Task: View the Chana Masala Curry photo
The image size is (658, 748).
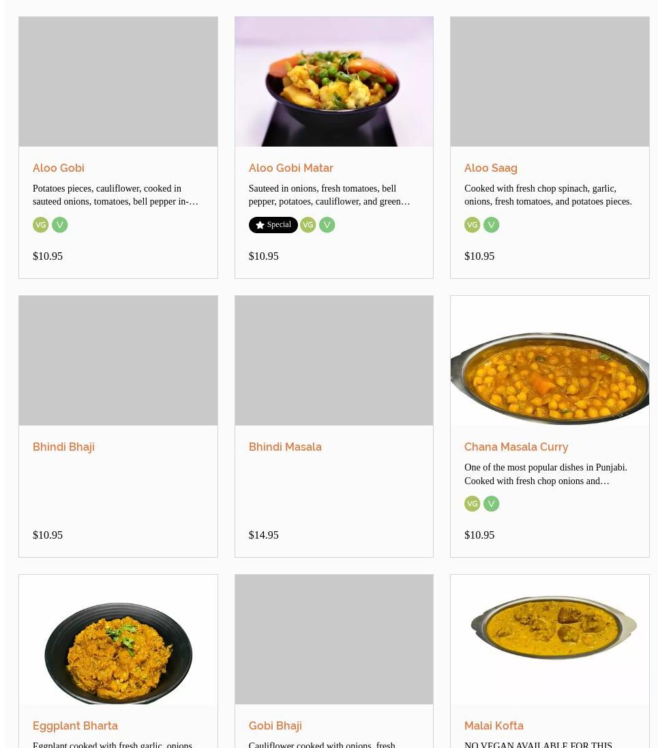Action: click(x=550, y=361)
